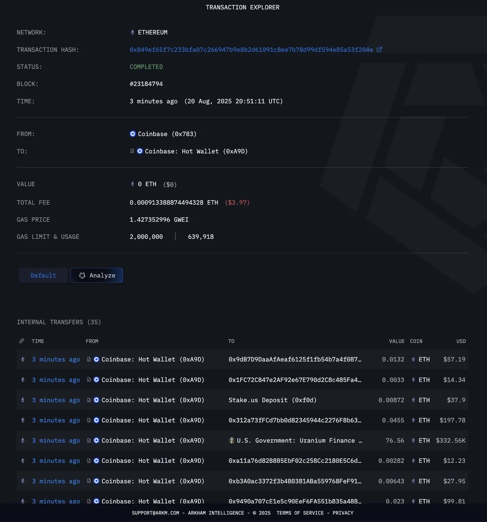The image size is (487, 522).
Task: Click the ETH coin icon beside 76.56 value
Action: point(413,441)
